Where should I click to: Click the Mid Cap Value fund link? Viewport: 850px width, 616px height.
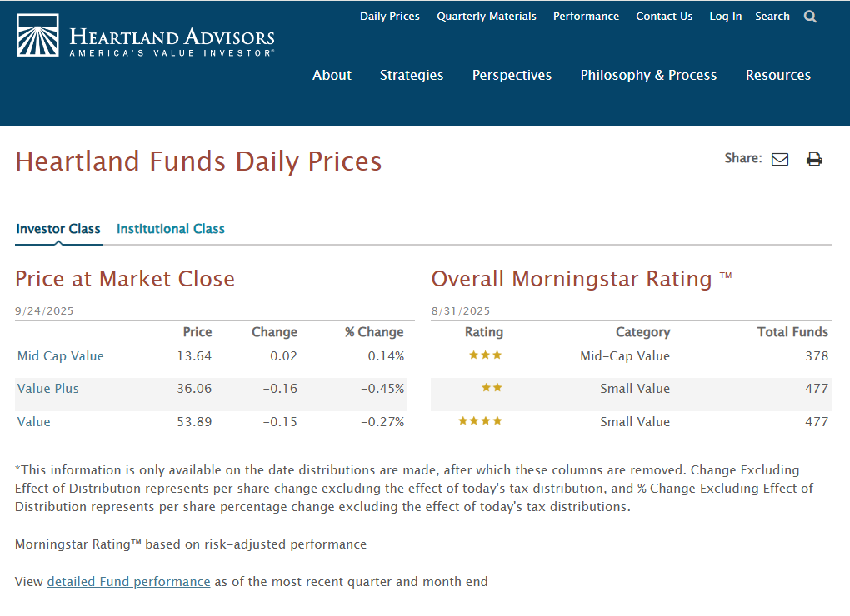(x=60, y=355)
